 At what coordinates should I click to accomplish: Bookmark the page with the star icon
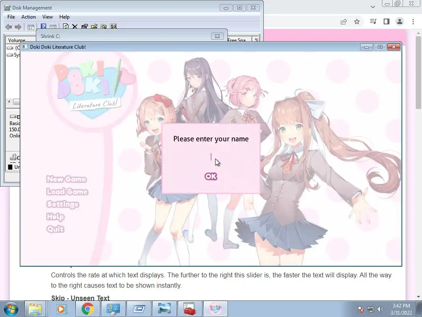coord(357,21)
